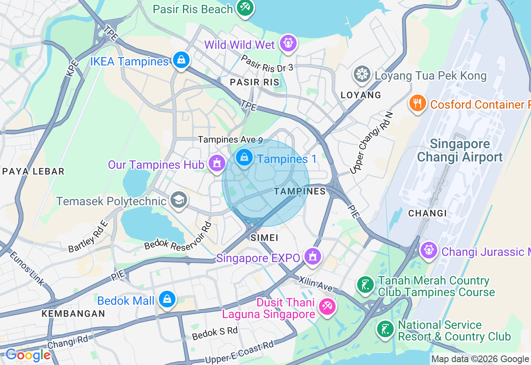Click the Google logo
The width and height of the screenshot is (531, 365).
click(28, 355)
